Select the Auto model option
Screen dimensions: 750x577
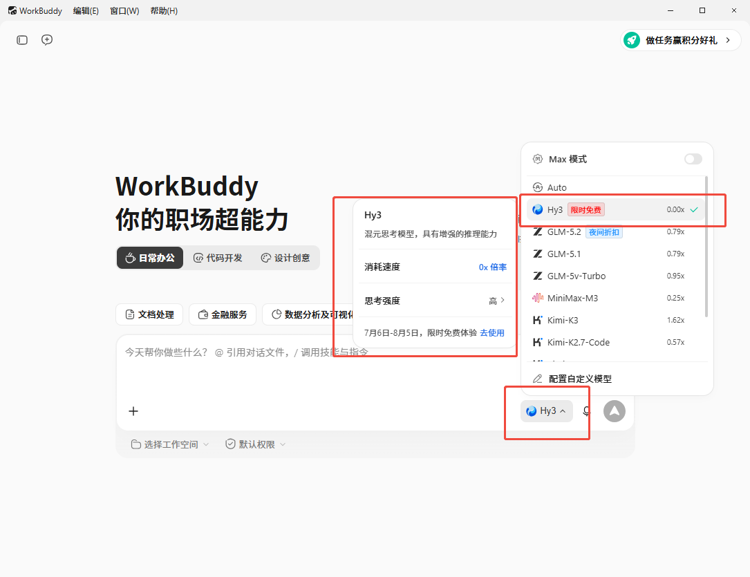click(615, 187)
